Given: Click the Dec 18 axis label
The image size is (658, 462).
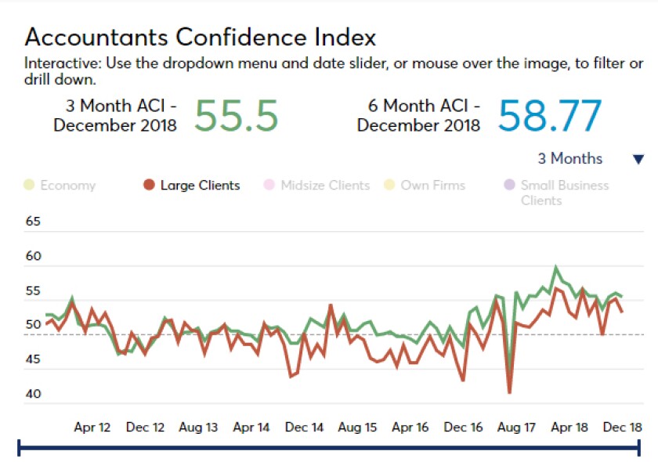Looking at the screenshot, I should [622, 428].
